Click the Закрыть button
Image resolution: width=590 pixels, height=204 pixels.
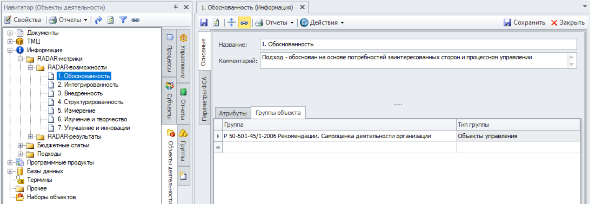(x=567, y=23)
